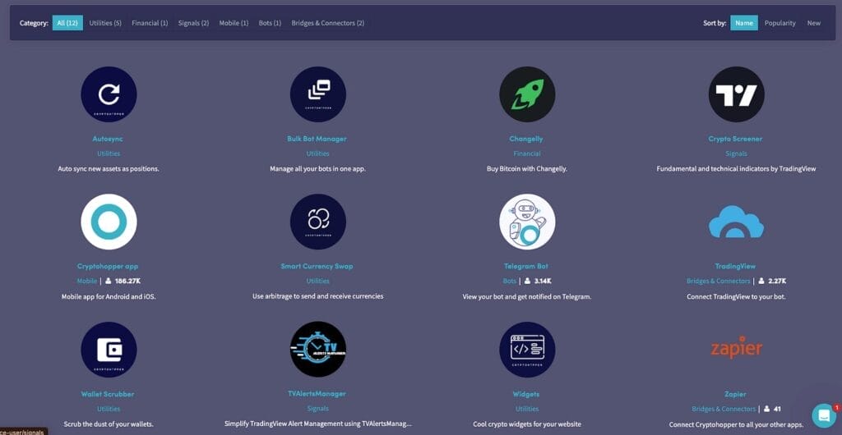This screenshot has width=842, height=435.
Task: Sort apps by New
Action: [813, 23]
